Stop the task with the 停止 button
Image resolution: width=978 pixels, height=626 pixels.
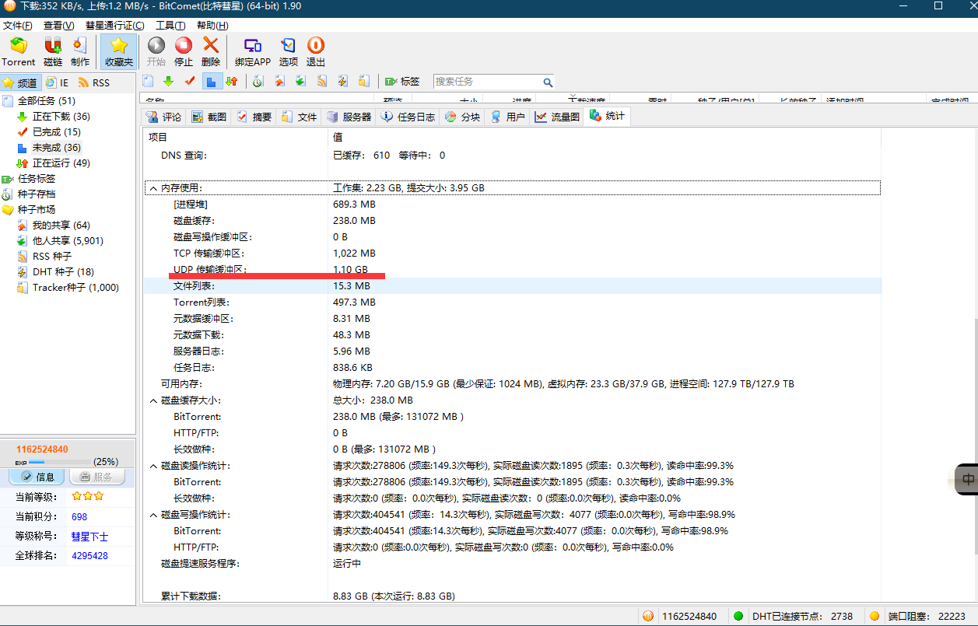[x=184, y=52]
